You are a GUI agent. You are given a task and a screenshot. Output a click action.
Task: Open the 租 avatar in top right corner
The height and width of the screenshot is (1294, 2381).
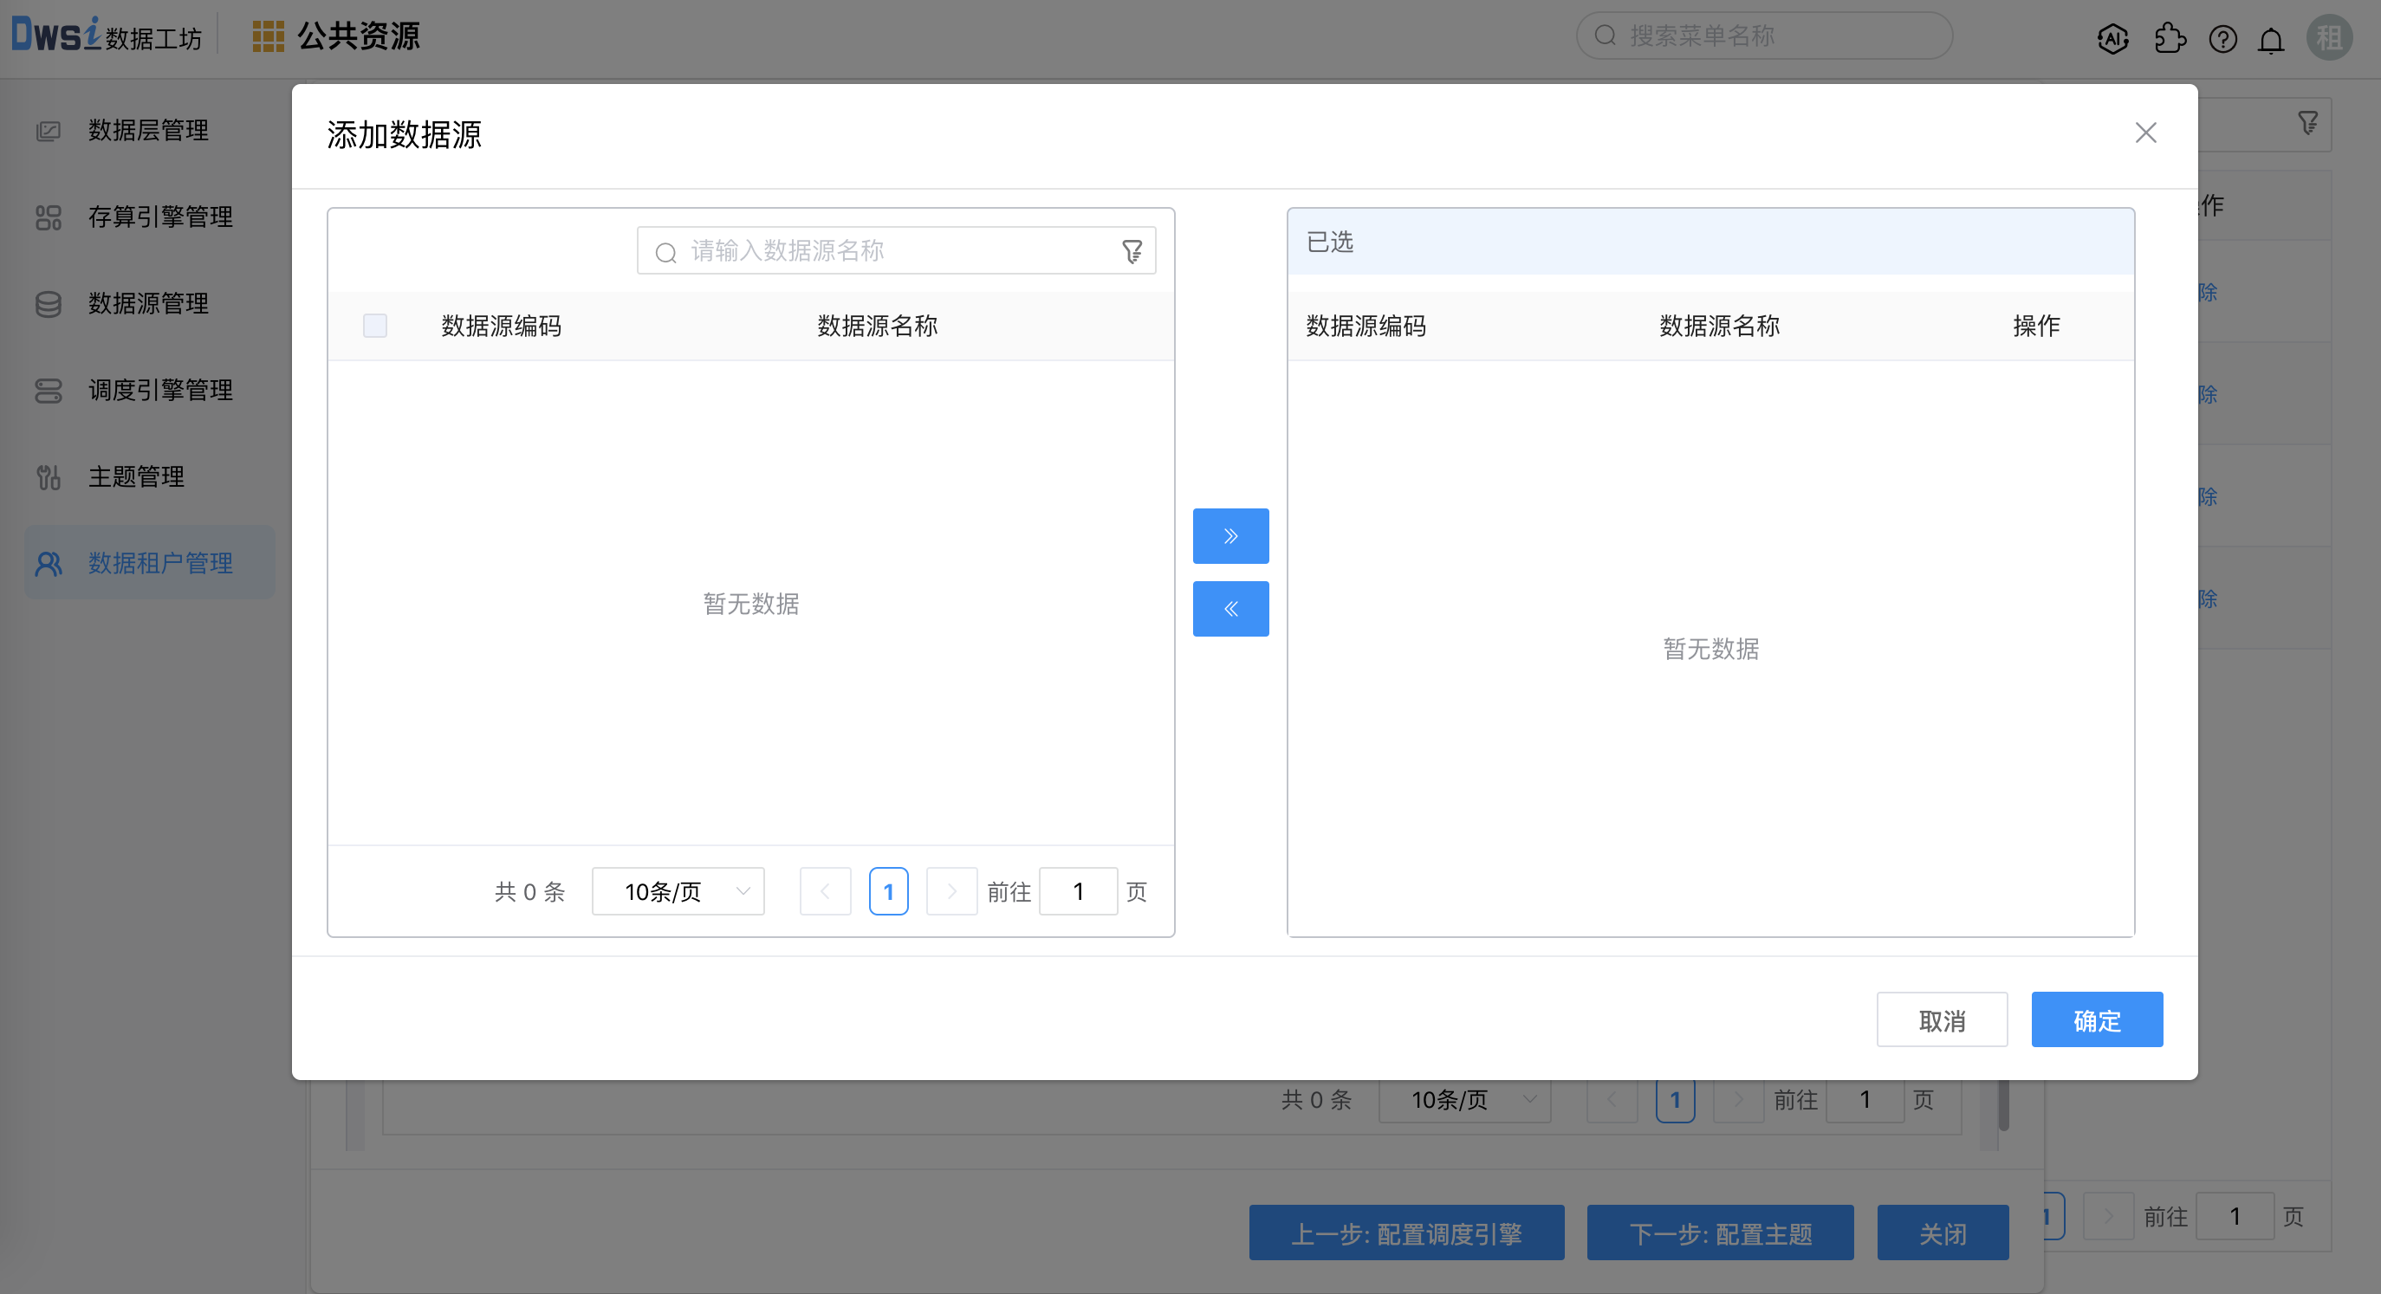[2330, 38]
